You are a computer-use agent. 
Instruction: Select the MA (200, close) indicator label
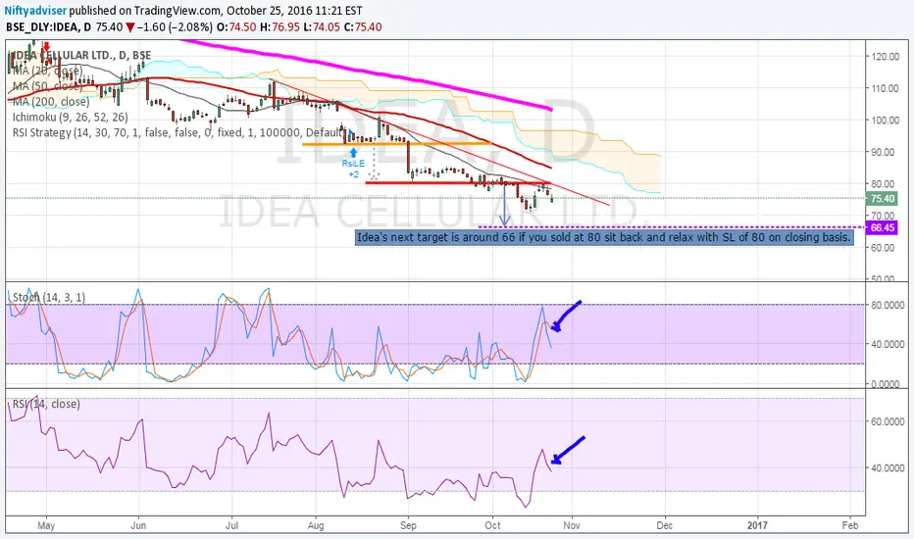coord(51,101)
